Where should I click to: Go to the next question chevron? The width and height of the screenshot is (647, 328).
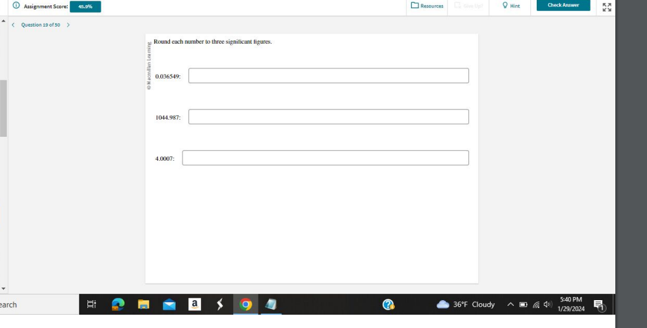[x=68, y=25]
